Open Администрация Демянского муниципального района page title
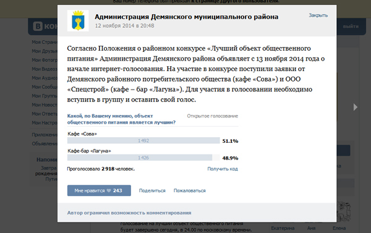 pos(187,17)
